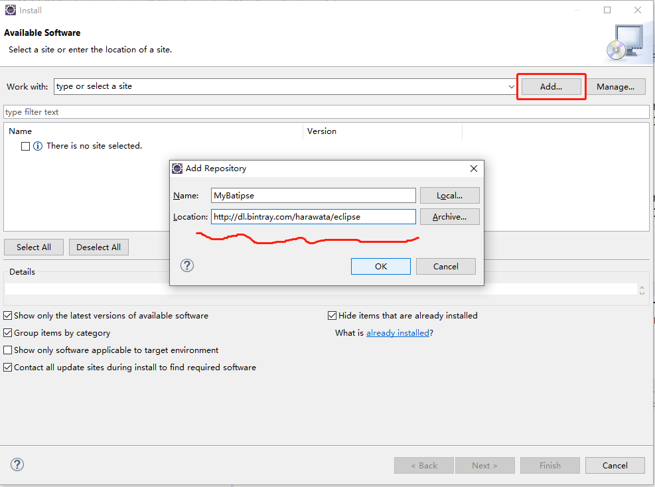The height and width of the screenshot is (487, 655).
Task: Uncheck 'Hide items that are already installed'
Action: pos(332,315)
